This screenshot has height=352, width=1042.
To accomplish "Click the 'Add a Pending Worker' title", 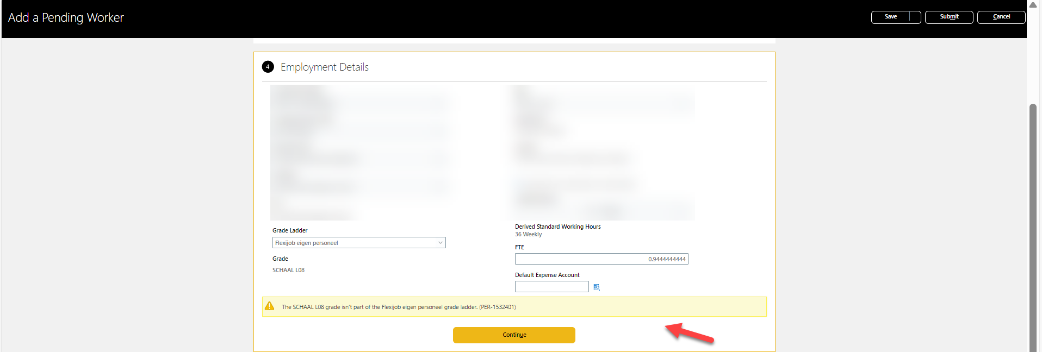I will click(x=66, y=17).
